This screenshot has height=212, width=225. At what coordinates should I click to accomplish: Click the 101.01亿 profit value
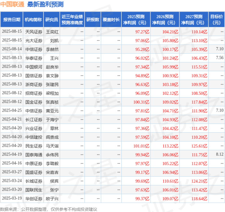[x=141, y=146]
